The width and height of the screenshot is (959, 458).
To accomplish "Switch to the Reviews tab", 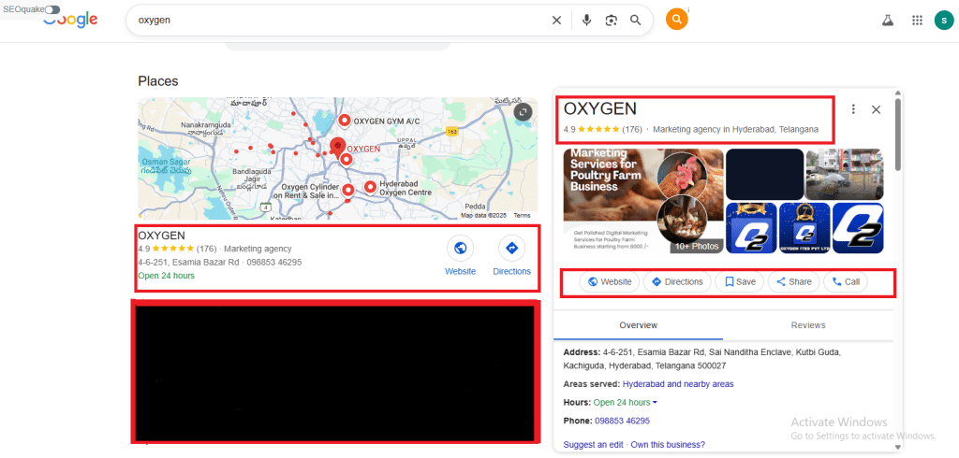I will tap(807, 325).
